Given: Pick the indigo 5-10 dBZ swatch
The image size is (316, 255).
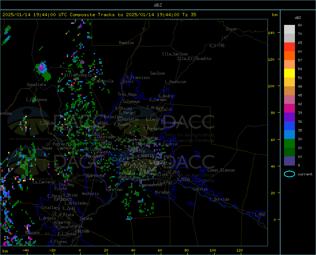Looking at the screenshot, I should [x=289, y=161].
